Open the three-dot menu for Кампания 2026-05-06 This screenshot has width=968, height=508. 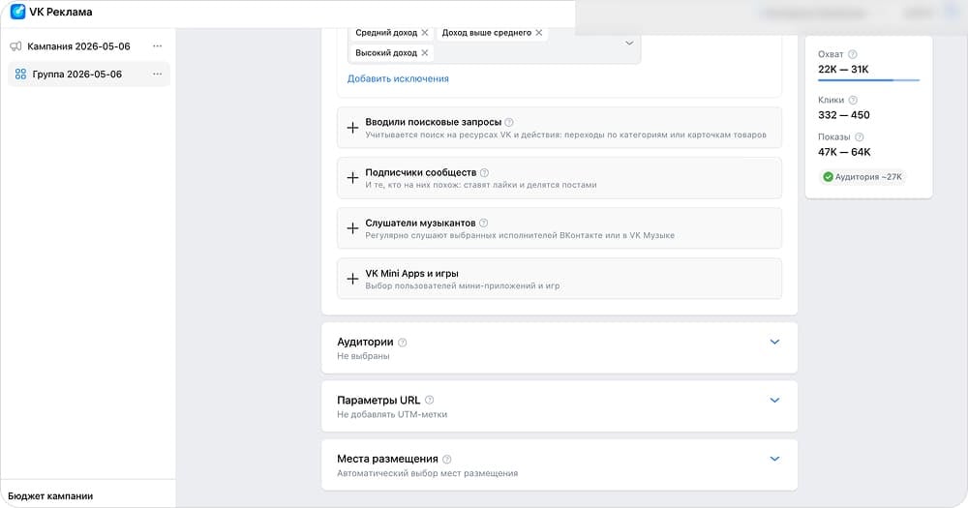coord(158,46)
